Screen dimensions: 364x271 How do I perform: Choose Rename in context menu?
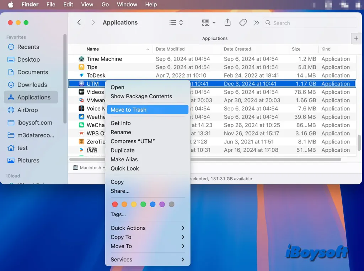[148, 132]
